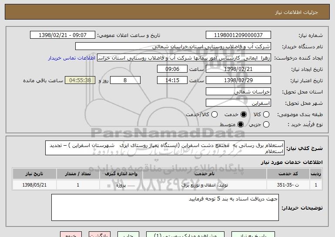Select the خدمت radio button
Image resolution: width=335 pixels, height=237 pixels.
point(243,114)
